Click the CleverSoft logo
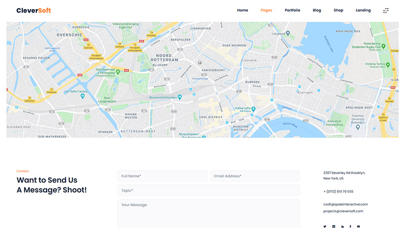Screen dimensions: 405x228 click(33, 10)
